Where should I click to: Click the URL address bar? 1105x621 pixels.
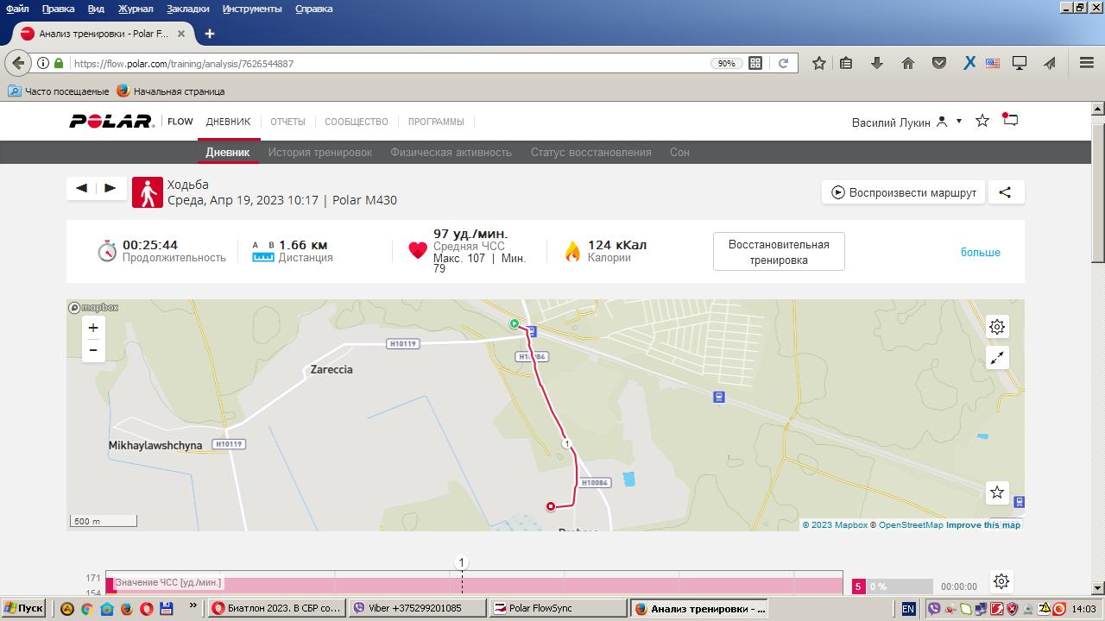388,63
